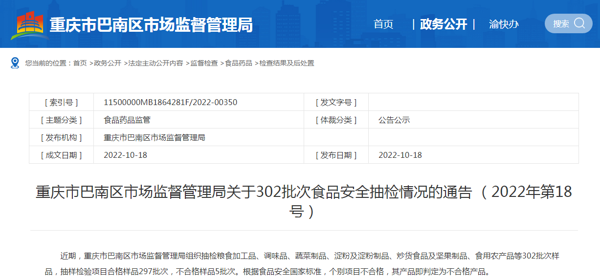Open 食品药品 breadcrumb link
The width and height of the screenshot is (600, 280).
tap(239, 63)
